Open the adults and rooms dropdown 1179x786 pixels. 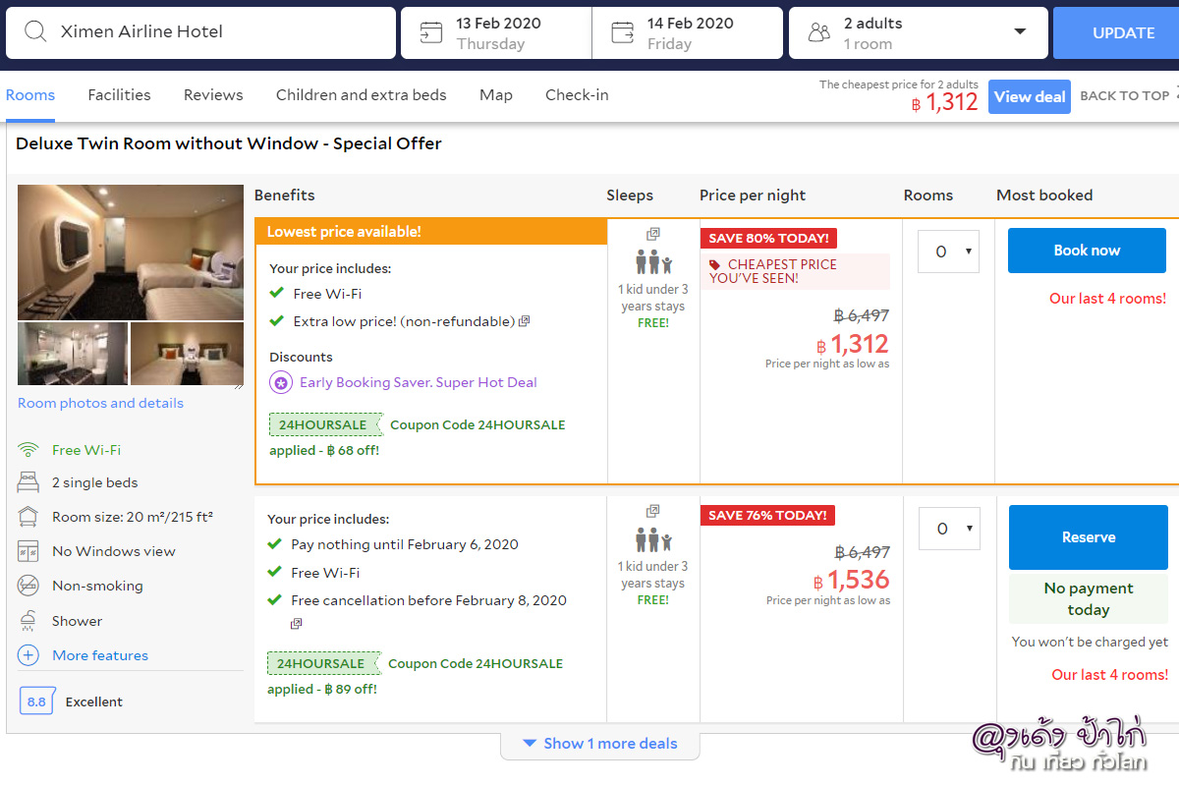tap(1019, 31)
